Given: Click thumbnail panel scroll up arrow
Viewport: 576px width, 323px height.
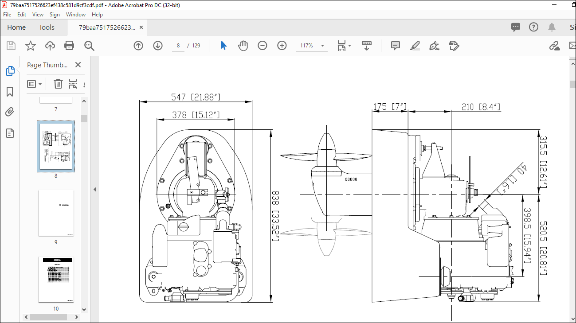Looking at the screenshot, I should click(84, 101).
